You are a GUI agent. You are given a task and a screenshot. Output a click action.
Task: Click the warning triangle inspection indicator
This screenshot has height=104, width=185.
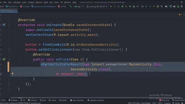180,14
